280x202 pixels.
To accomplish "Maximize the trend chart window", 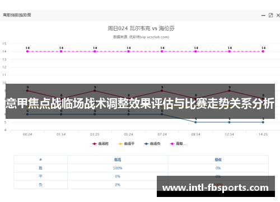I will (270, 15).
